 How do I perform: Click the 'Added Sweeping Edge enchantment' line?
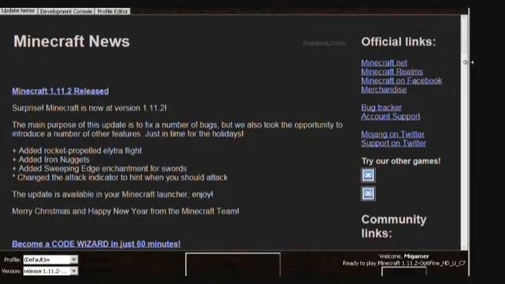[99, 169]
